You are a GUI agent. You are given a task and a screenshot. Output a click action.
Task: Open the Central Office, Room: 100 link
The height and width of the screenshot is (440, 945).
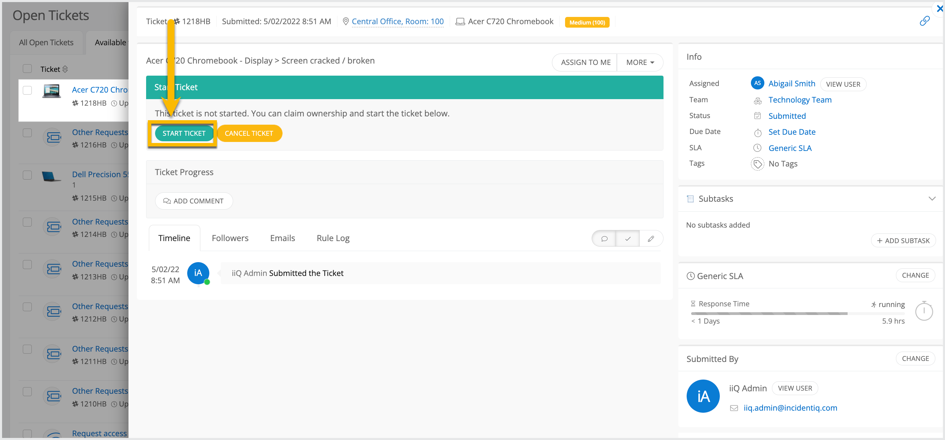pyautogui.click(x=397, y=21)
